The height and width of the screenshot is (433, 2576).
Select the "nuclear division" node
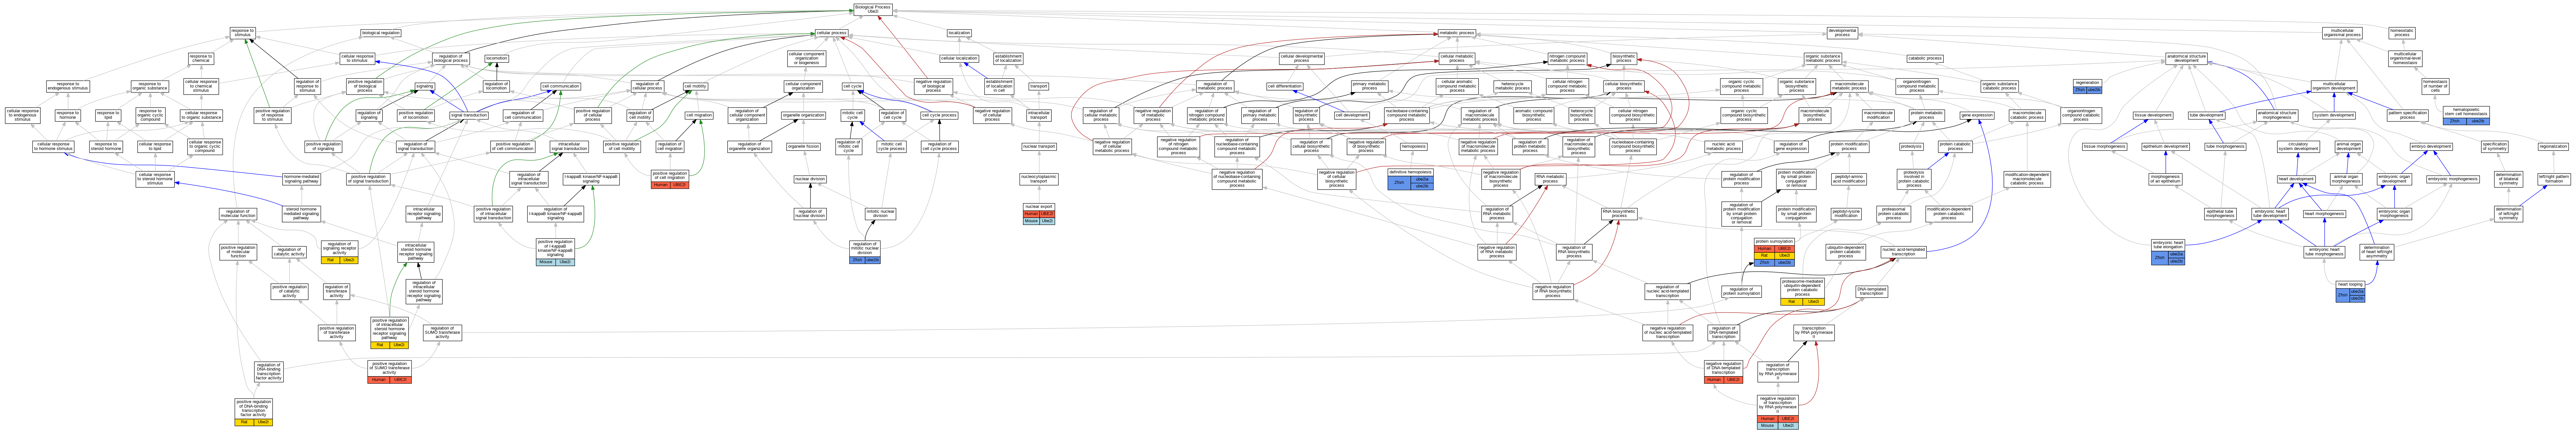pos(810,179)
